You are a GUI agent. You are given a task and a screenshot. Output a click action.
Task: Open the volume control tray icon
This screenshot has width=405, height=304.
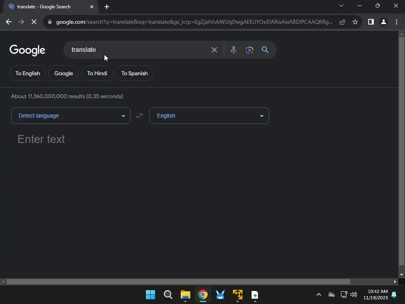(354, 294)
